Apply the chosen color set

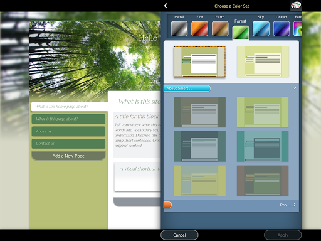(283, 235)
